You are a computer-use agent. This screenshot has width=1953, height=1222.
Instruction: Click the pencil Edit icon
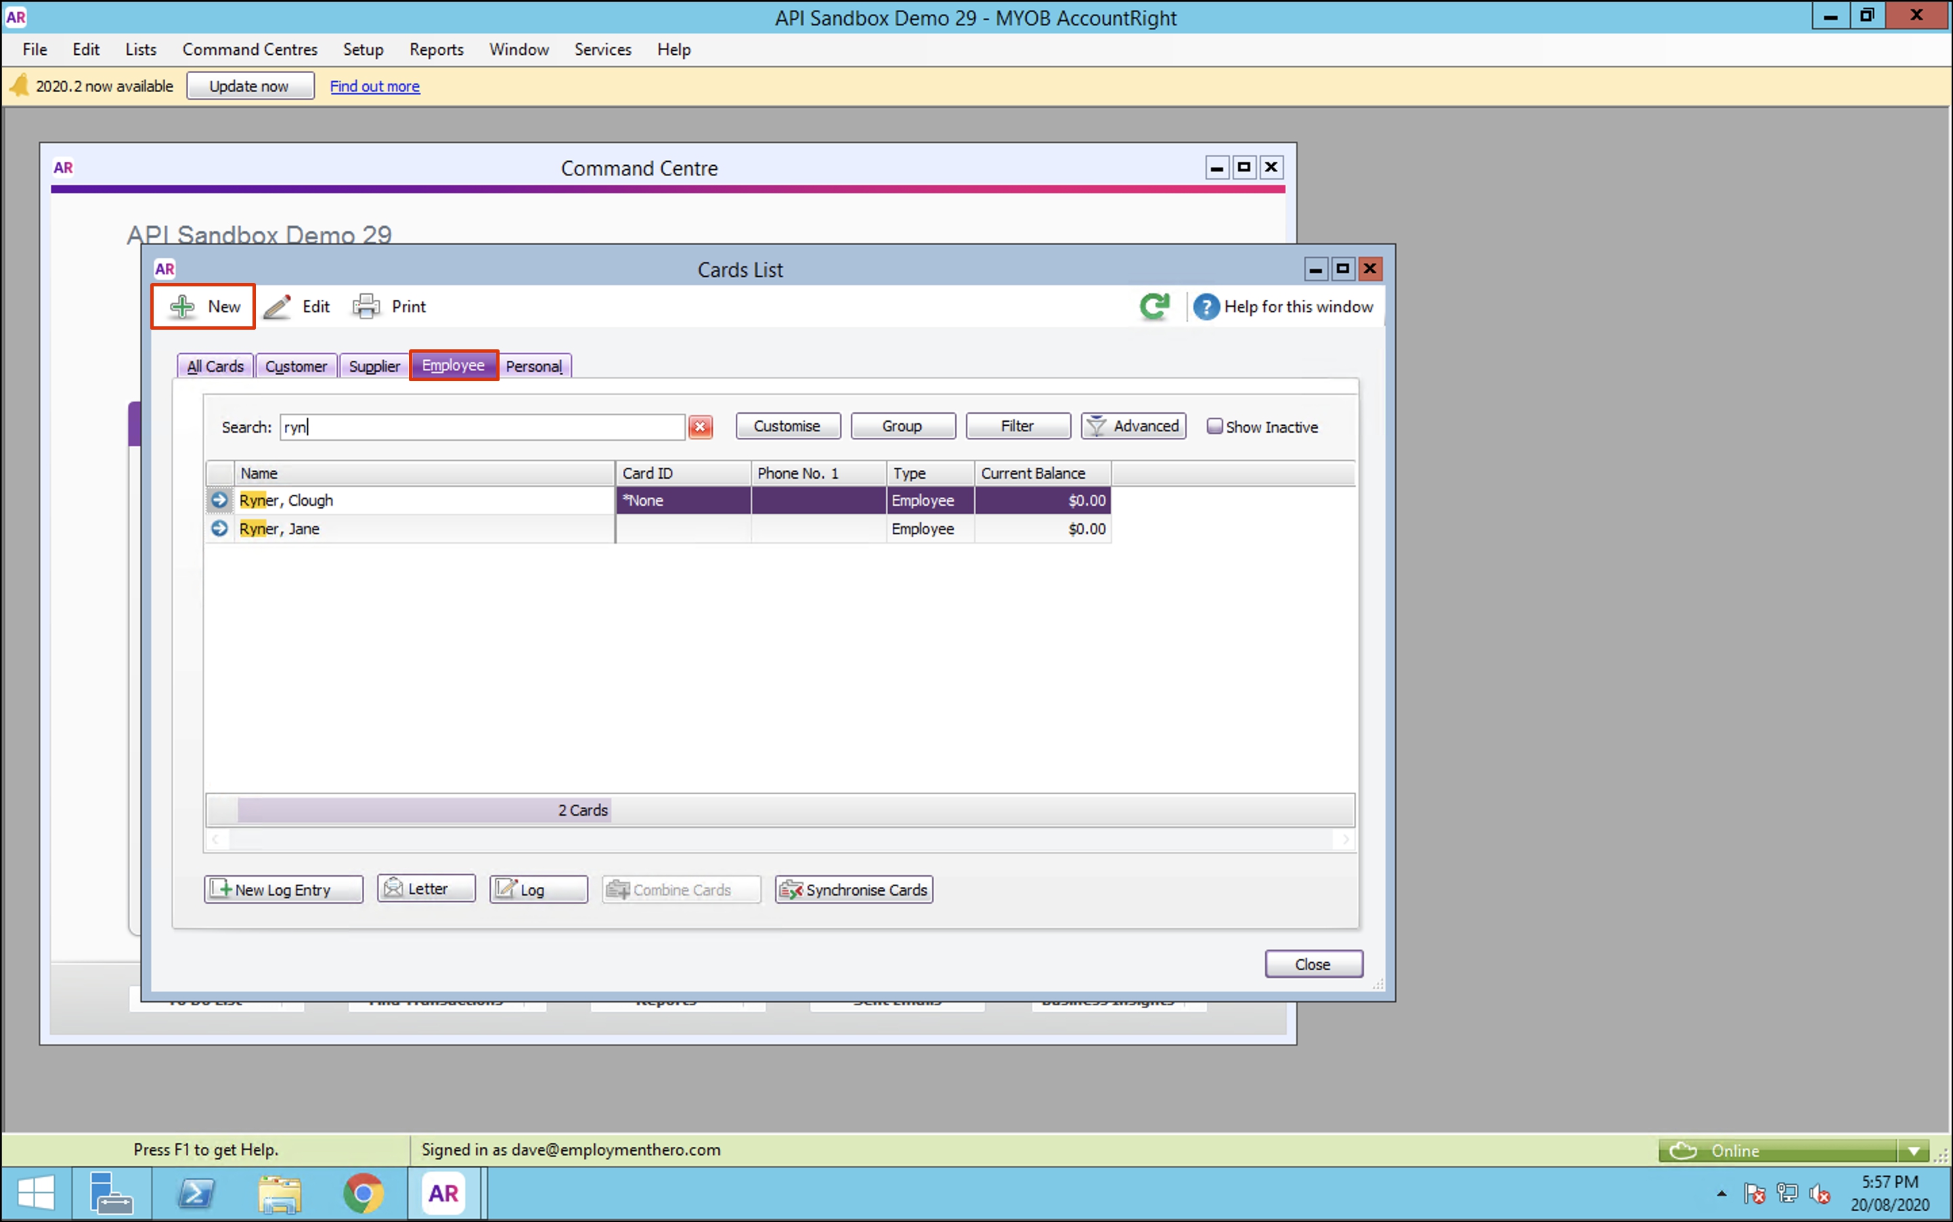tap(277, 306)
